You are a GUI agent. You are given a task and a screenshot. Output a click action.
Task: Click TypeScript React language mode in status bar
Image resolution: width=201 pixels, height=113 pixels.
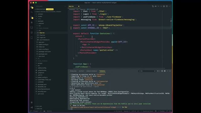(x=148, y=111)
